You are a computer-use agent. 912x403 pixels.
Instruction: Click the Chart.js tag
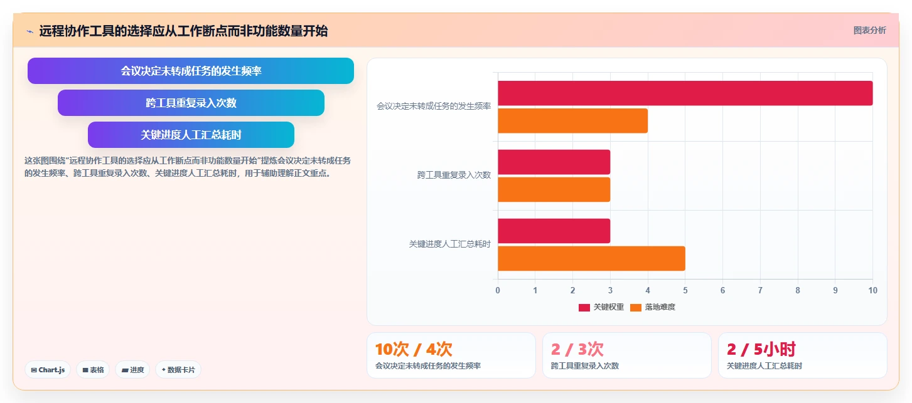point(48,370)
